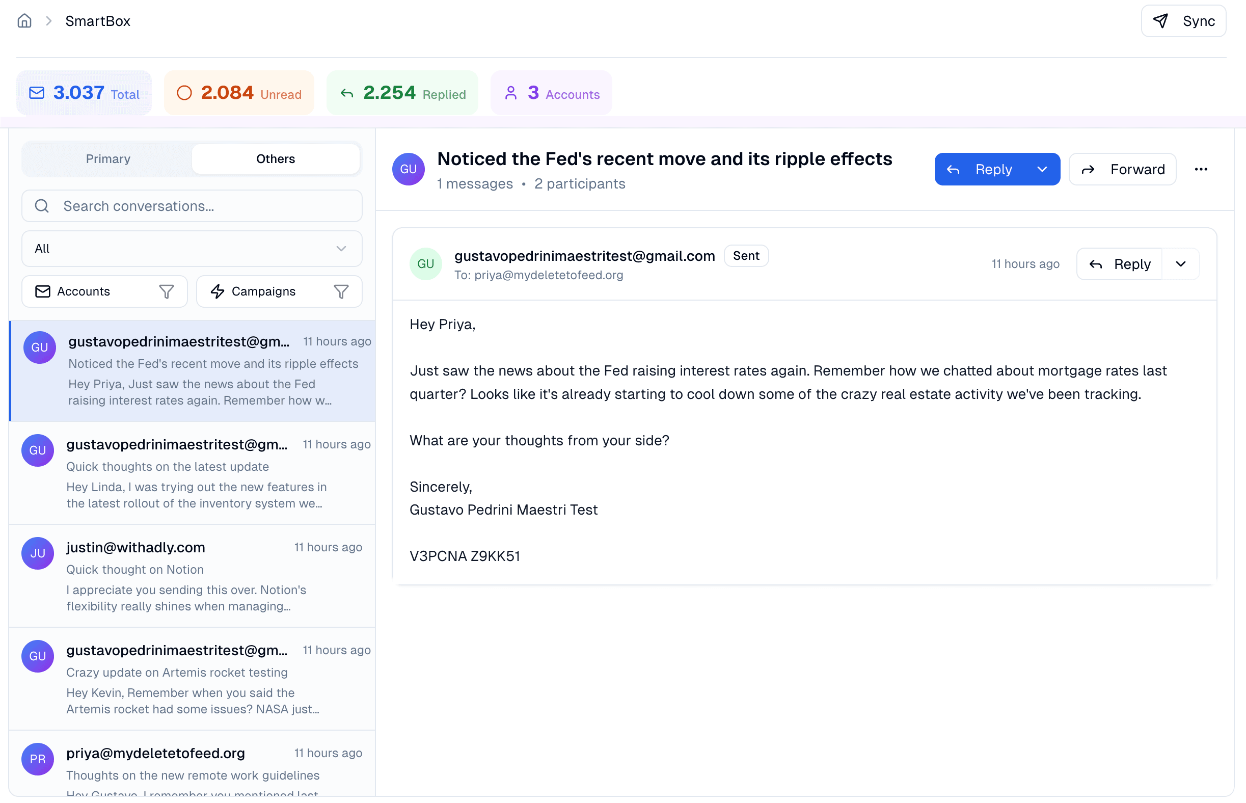This screenshot has height=803, width=1246.
Task: Click the SmartBox breadcrumb label
Action: [x=97, y=21]
